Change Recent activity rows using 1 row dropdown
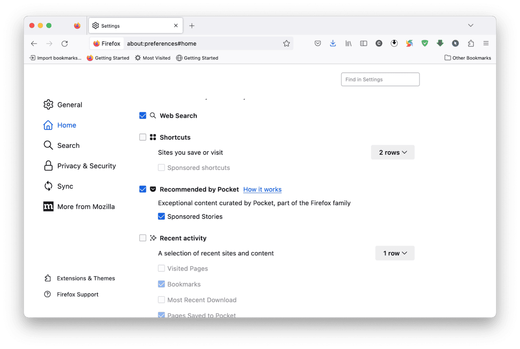The height and width of the screenshot is (349, 520). [x=394, y=253]
